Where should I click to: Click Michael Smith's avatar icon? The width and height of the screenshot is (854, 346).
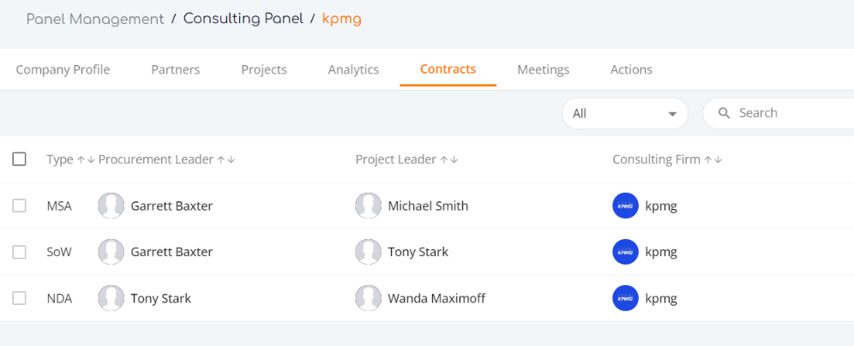368,206
